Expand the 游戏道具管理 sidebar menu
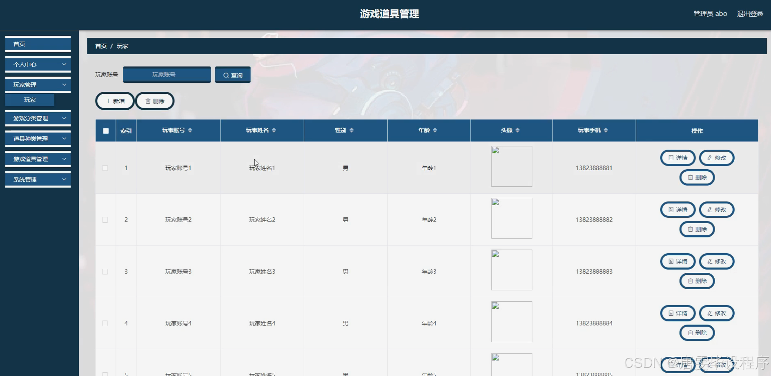The height and width of the screenshot is (376, 771). click(38, 159)
